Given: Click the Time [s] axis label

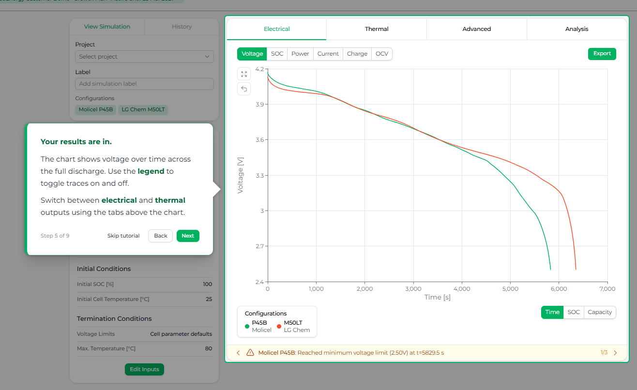Looking at the screenshot, I should 438,297.
